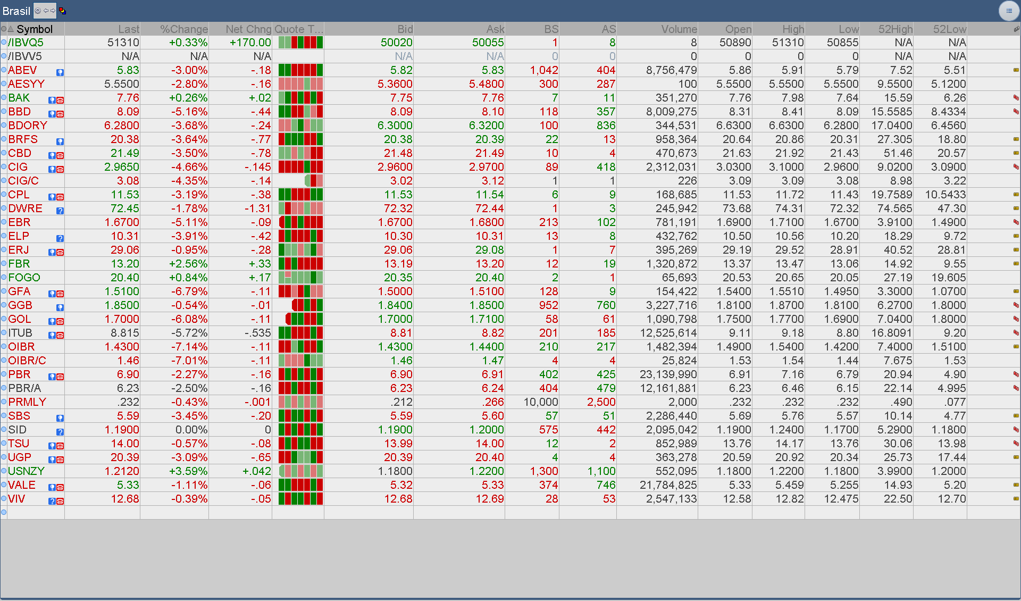Screen dimensions: 1021x601
Task: Click the left arrow next to Brasil
Action: click(46, 11)
